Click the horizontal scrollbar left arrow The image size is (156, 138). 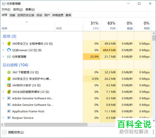pos(2,125)
